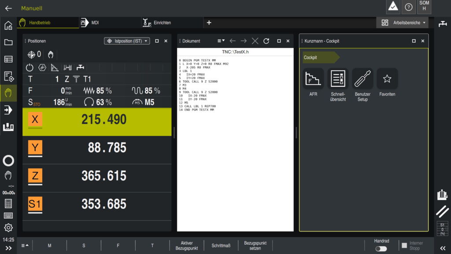Add a new tab with plus
This screenshot has height=254, width=451.
click(209, 22)
